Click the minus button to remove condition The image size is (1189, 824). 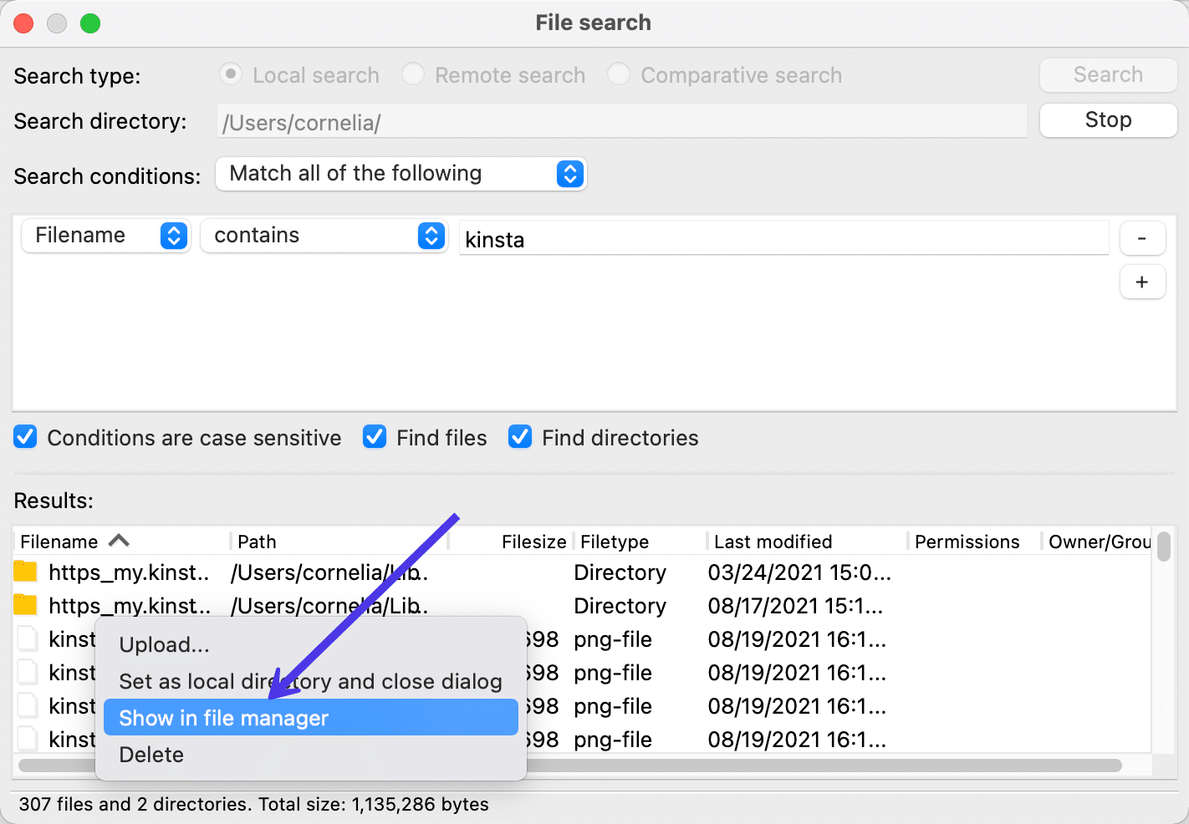pyautogui.click(x=1141, y=238)
